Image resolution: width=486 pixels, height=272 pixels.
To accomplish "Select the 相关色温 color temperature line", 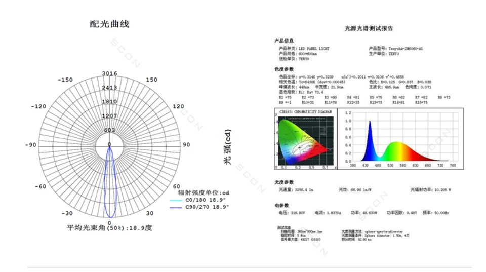I will click(x=312, y=82).
